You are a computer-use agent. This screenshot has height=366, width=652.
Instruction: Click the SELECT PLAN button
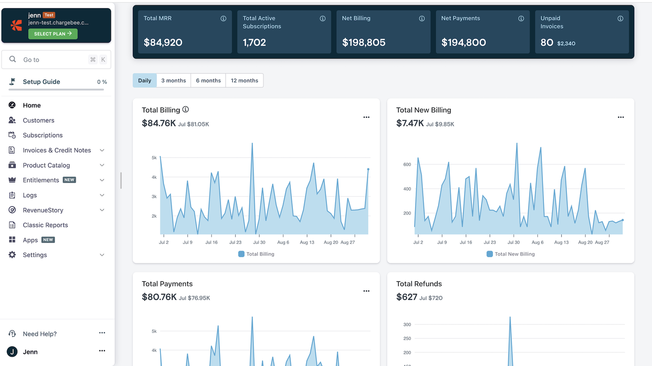[53, 34]
